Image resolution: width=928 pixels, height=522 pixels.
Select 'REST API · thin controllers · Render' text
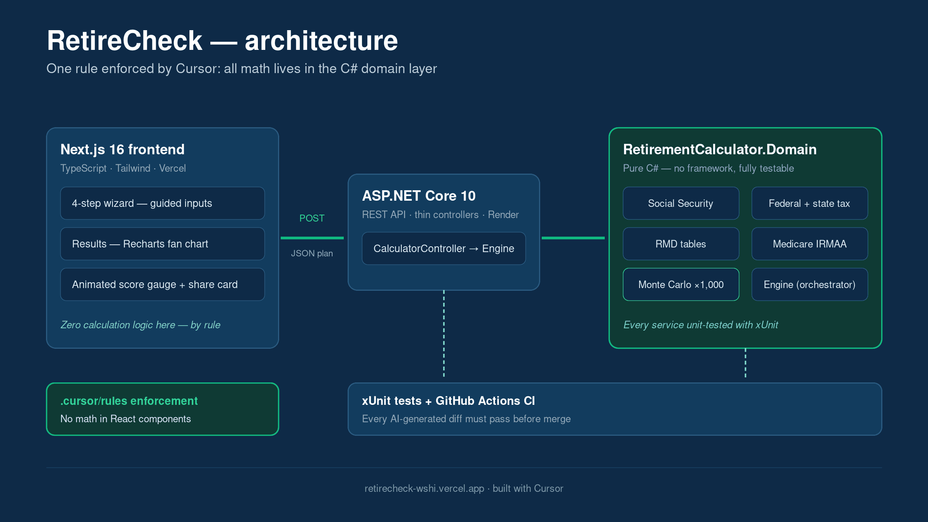pos(440,215)
